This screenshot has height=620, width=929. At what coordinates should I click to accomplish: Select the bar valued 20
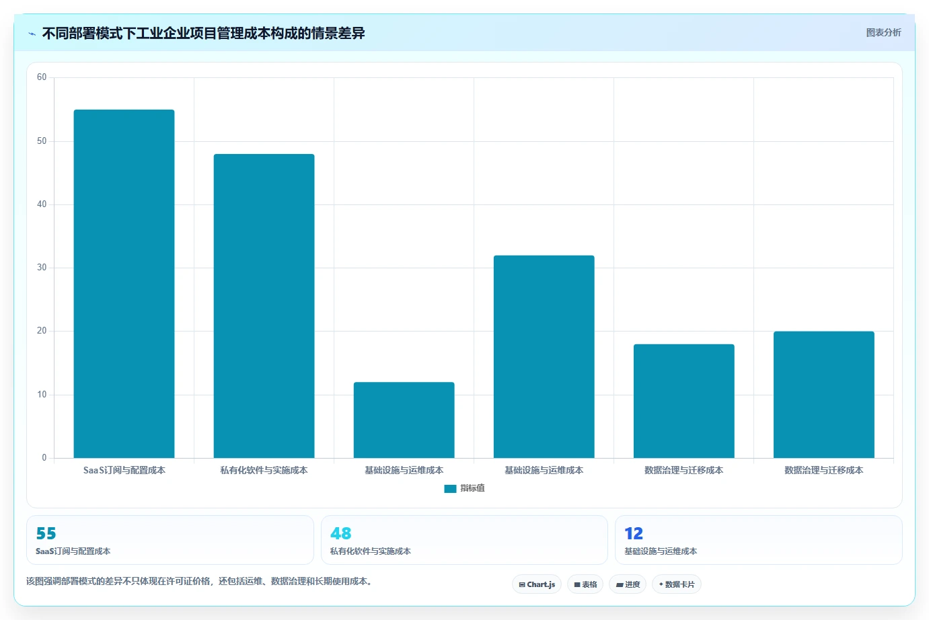coord(823,395)
